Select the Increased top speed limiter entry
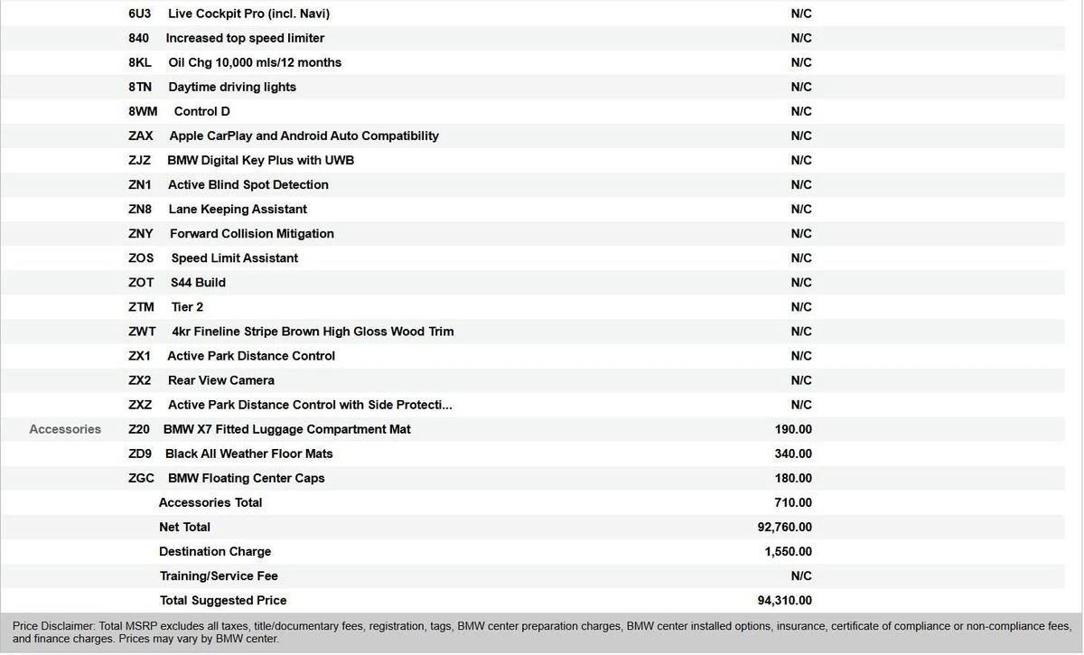Viewport: 1084px width, 655px height. pyautogui.click(x=245, y=38)
